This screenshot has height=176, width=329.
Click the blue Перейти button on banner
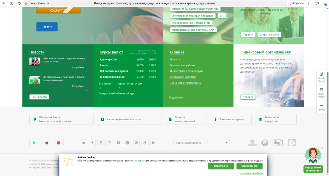[x=47, y=27]
